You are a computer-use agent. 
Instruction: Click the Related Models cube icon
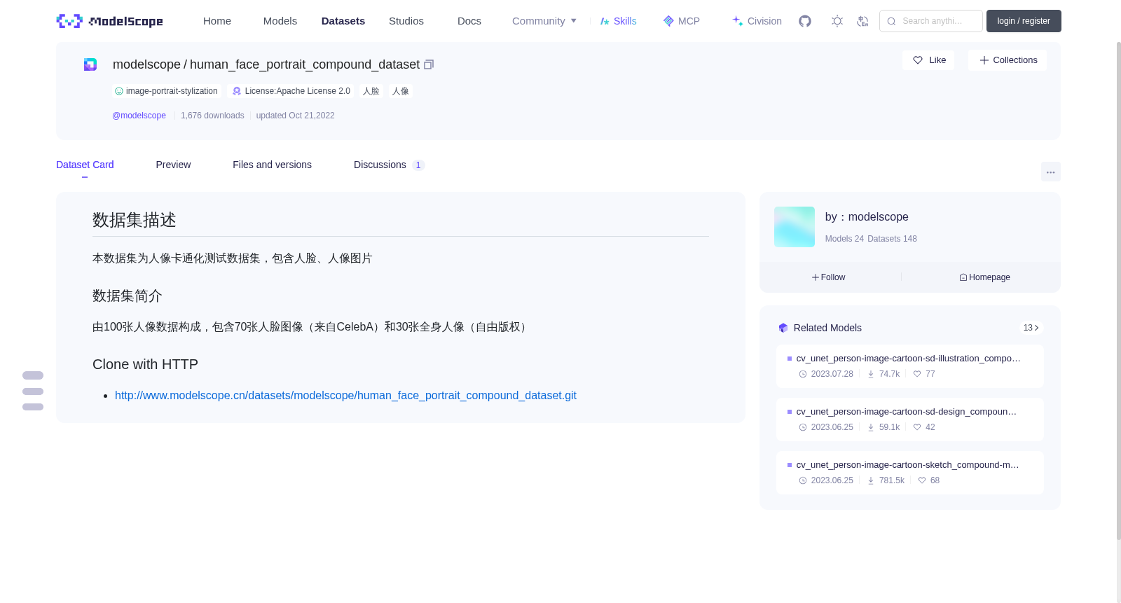coord(783,328)
